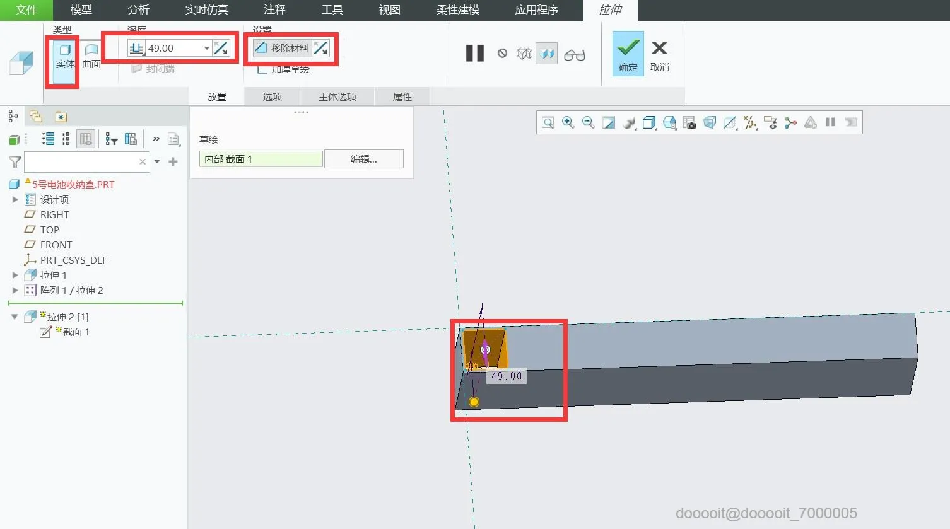Image resolution: width=950 pixels, height=529 pixels.
Task: Select the 曲面 surface type
Action: click(x=91, y=55)
